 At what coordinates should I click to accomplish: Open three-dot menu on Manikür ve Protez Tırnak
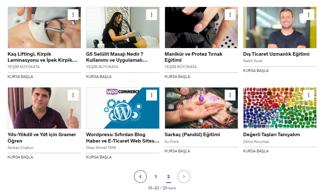point(230,15)
